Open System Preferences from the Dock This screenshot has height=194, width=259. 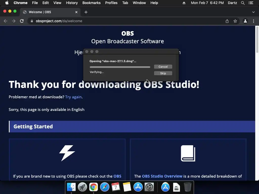coord(149,187)
